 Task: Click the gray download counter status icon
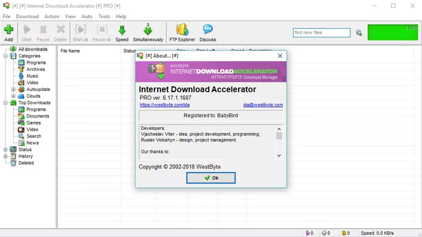[x=324, y=233]
